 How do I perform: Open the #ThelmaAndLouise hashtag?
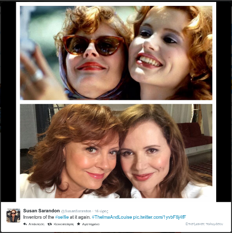coord(112,217)
